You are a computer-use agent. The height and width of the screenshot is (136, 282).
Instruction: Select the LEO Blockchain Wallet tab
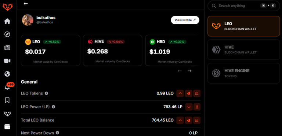(x=244, y=26)
